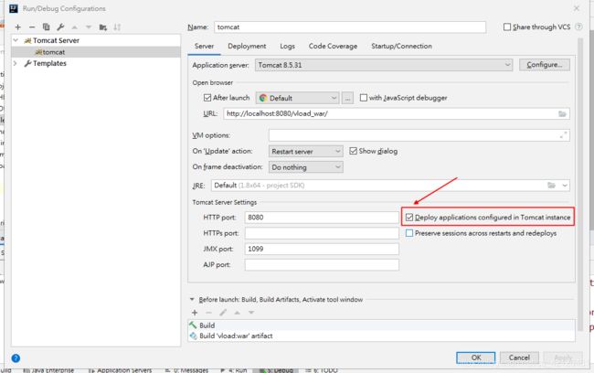Remove configuration with minus icon
Screen dimensions: 594x373
[32, 27]
